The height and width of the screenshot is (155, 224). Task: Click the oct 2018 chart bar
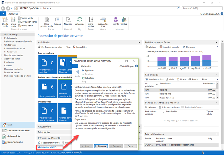[207, 61]
